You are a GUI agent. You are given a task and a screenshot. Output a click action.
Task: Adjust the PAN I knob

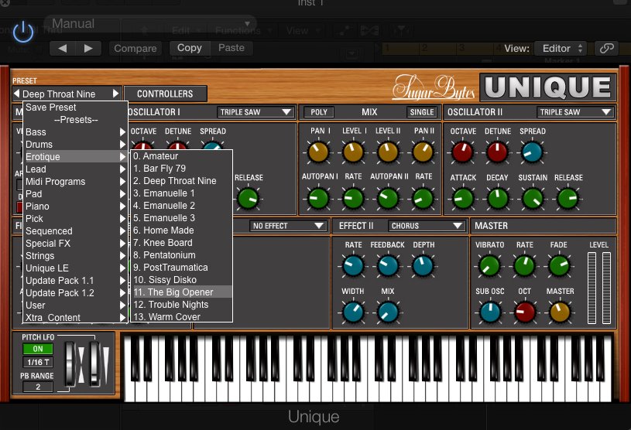pyautogui.click(x=319, y=152)
